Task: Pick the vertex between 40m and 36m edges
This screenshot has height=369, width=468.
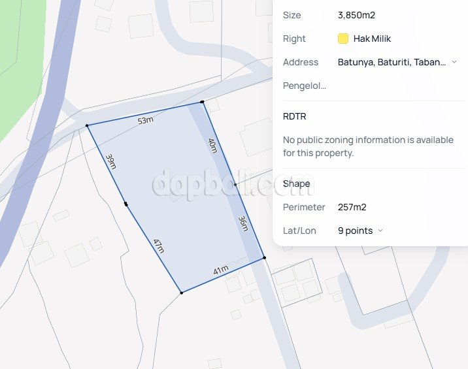Action: 235,185
